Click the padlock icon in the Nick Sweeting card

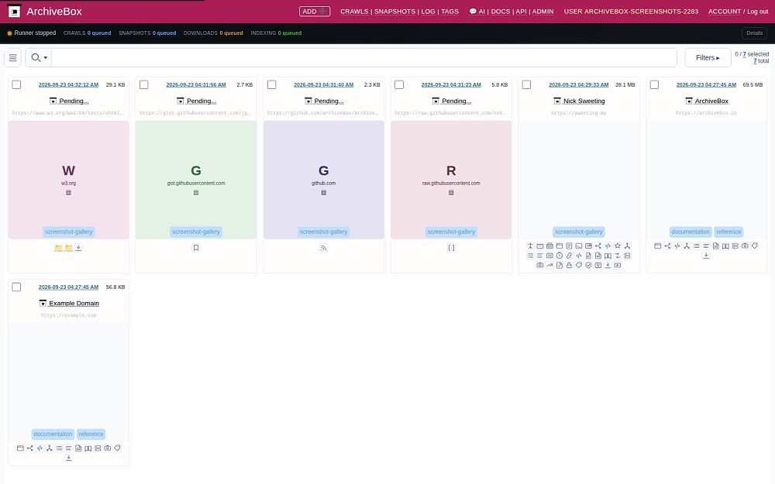[570, 265]
